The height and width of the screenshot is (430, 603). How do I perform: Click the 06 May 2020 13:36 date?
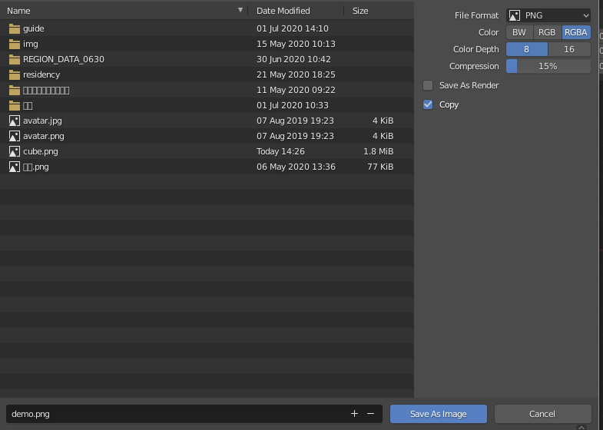click(x=296, y=167)
